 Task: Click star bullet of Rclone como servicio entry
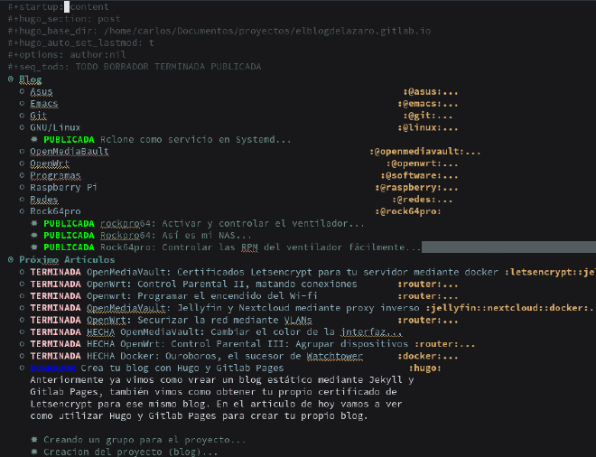34,139
